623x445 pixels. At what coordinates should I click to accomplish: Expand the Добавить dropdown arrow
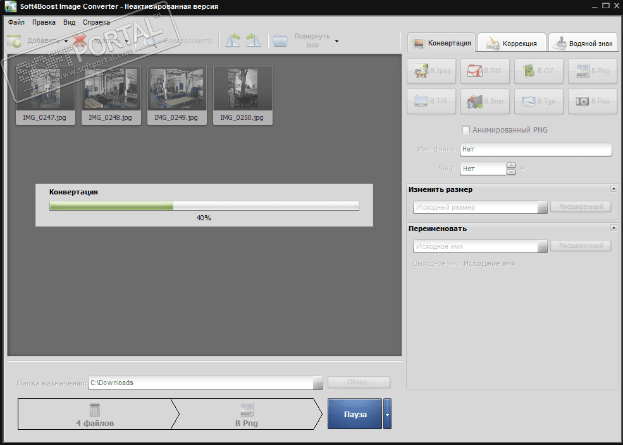(x=66, y=41)
